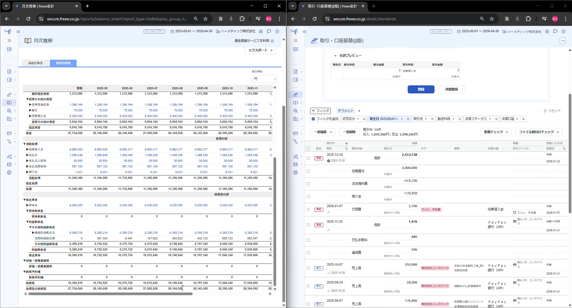Open chat message icon in right window header
Viewport: 572px width, 308px height.
[x=555, y=31]
